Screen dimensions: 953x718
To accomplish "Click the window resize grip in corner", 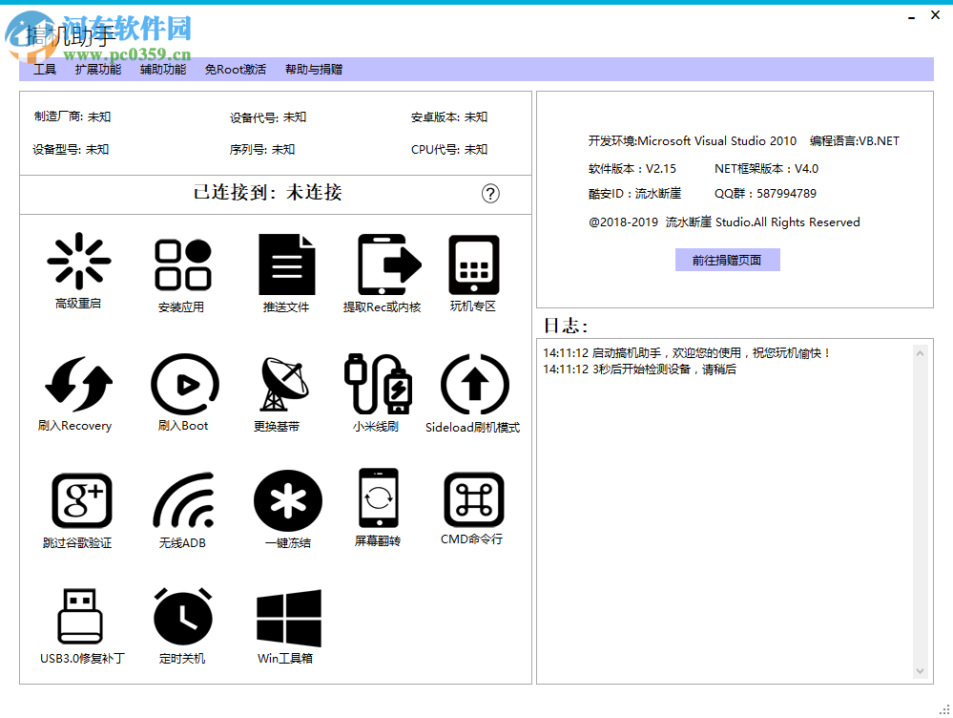I will click(944, 710).
